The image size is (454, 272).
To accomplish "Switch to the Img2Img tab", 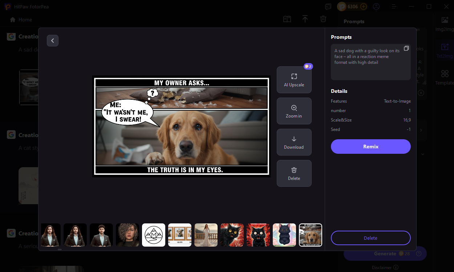I will point(445,24).
